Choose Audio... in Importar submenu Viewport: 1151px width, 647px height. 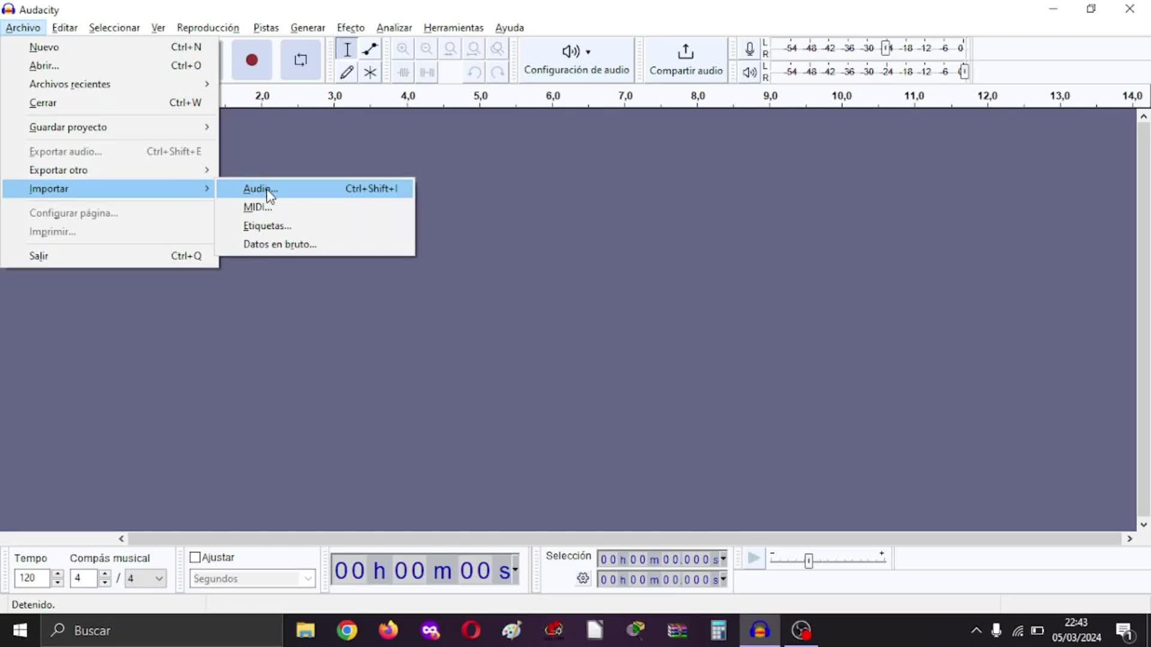260,189
